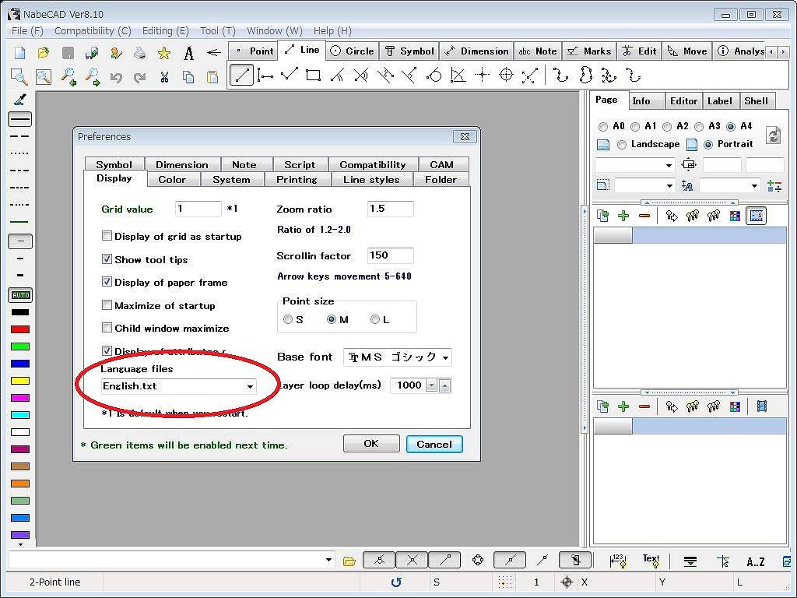Switch to the Circle toolbar tab
The height and width of the screenshot is (598, 797).
click(x=352, y=51)
